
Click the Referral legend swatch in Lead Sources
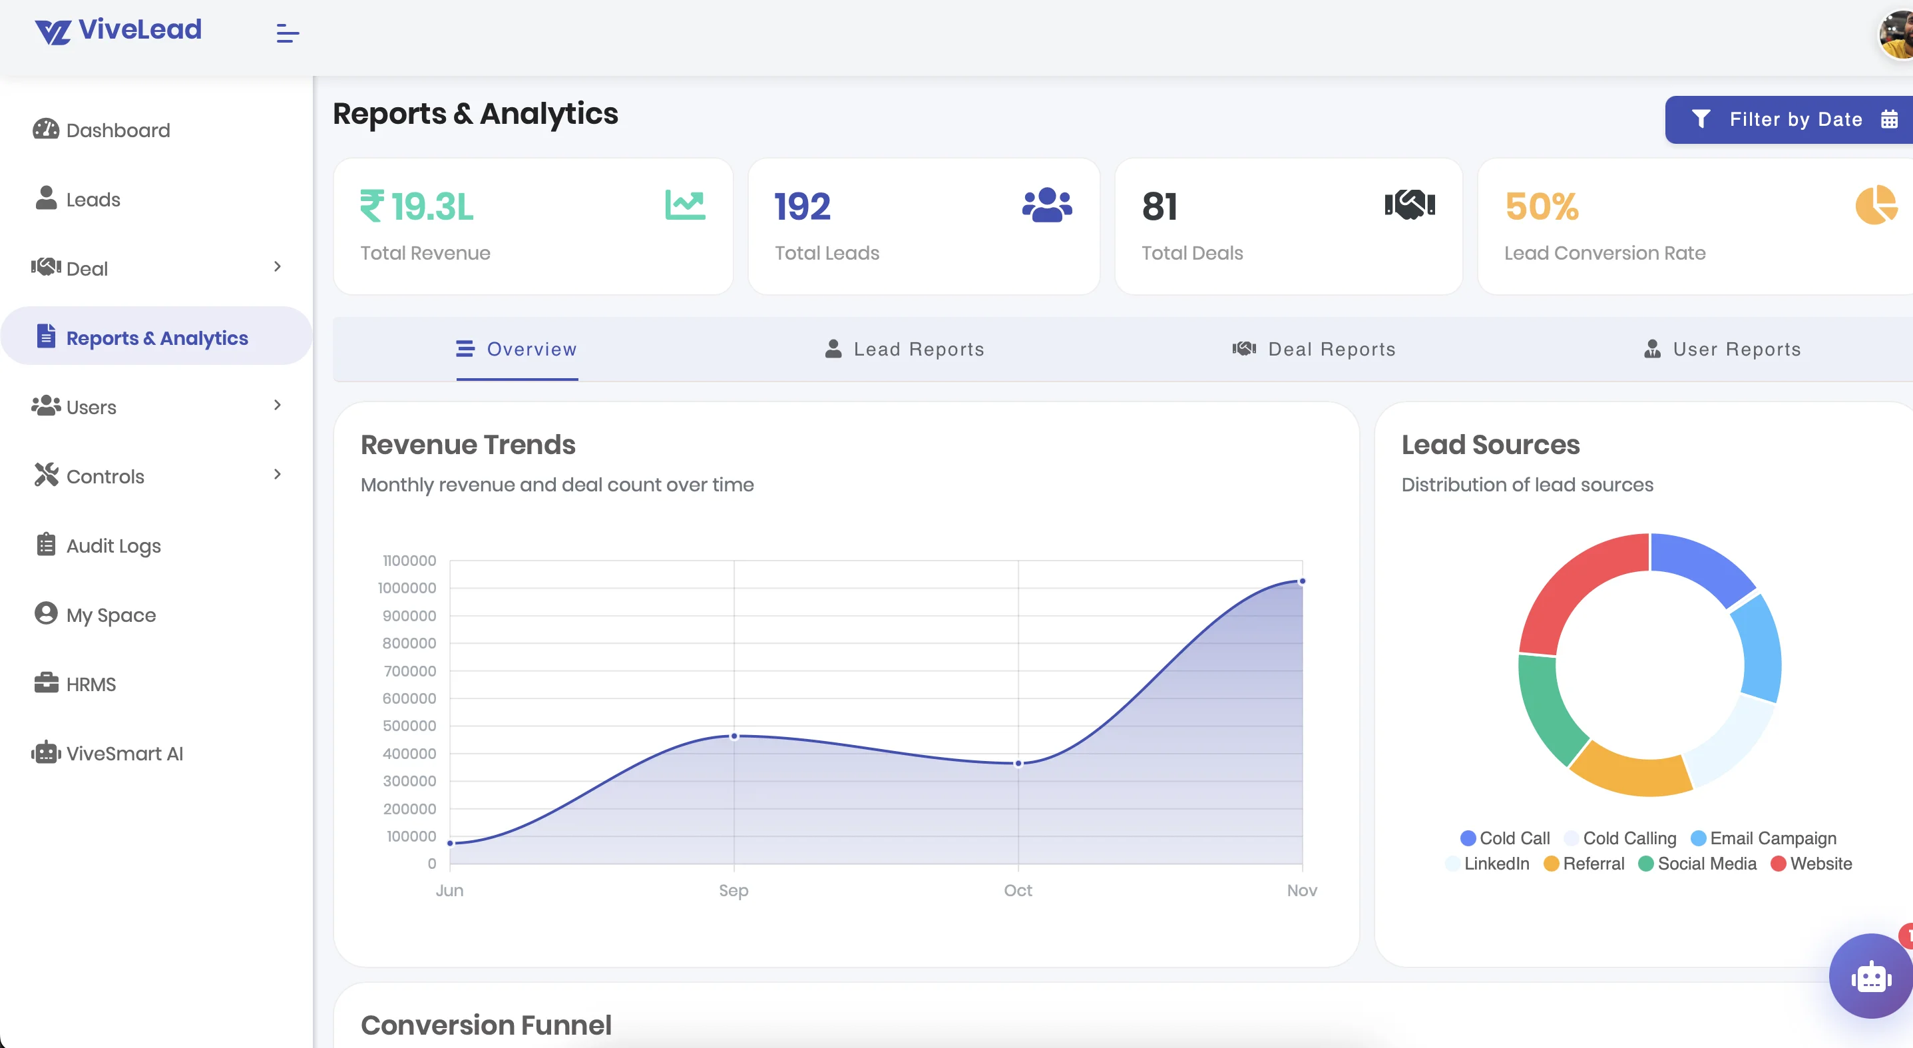(x=1551, y=863)
